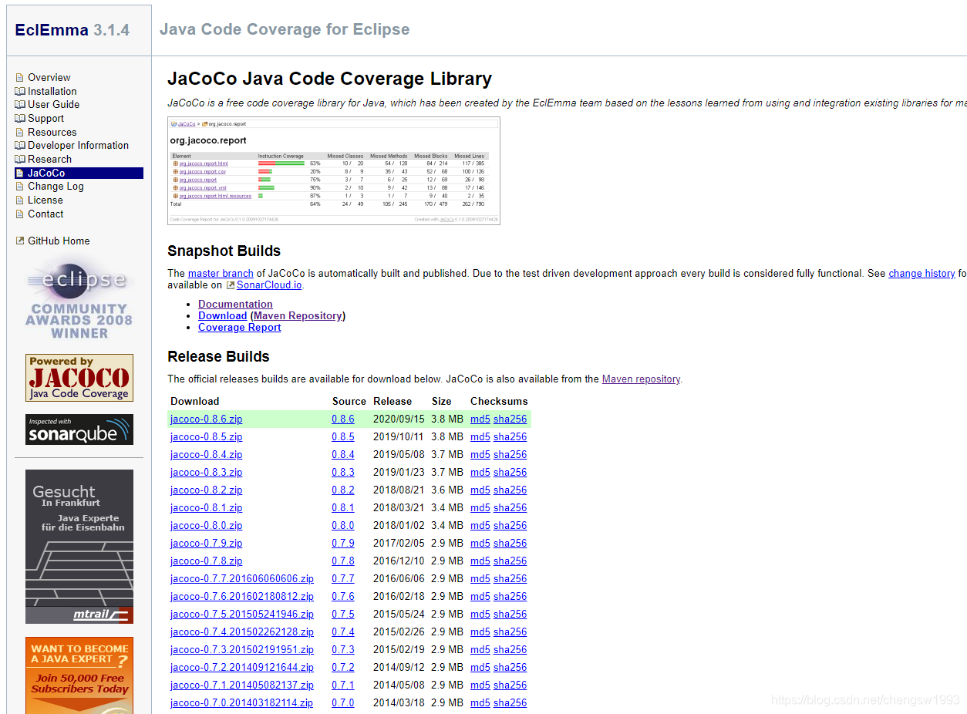Open the change history link
Image resolution: width=967 pixels, height=714 pixels.
point(922,273)
